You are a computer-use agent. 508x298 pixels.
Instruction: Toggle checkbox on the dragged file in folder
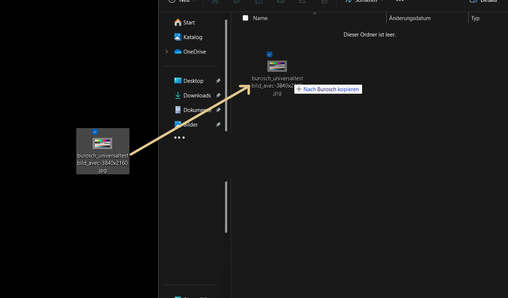[269, 54]
